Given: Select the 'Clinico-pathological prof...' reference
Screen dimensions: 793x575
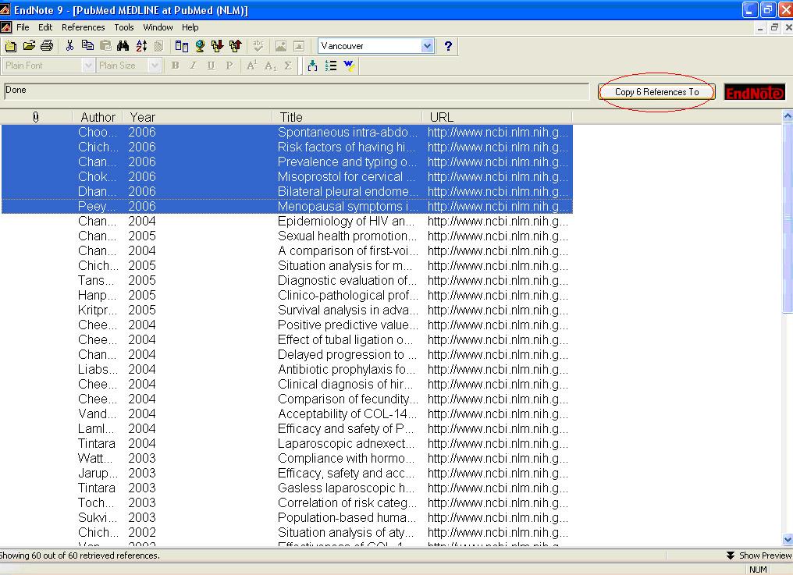Looking at the screenshot, I should pos(286,296).
